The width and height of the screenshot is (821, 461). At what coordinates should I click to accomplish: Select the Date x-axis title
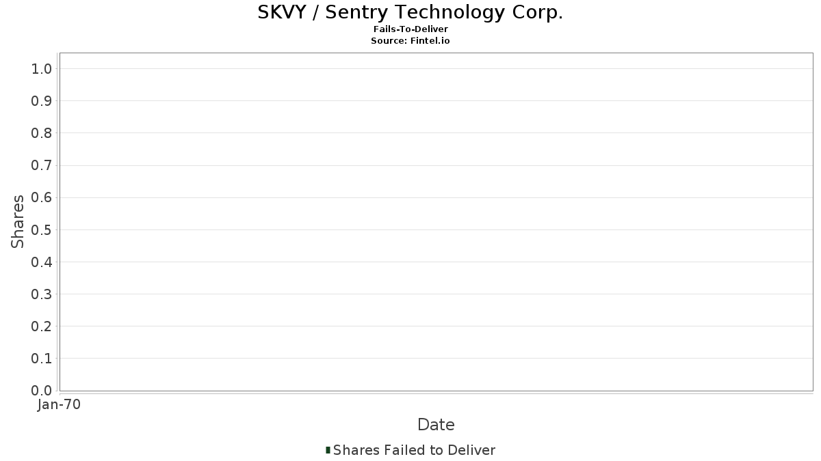(x=436, y=425)
